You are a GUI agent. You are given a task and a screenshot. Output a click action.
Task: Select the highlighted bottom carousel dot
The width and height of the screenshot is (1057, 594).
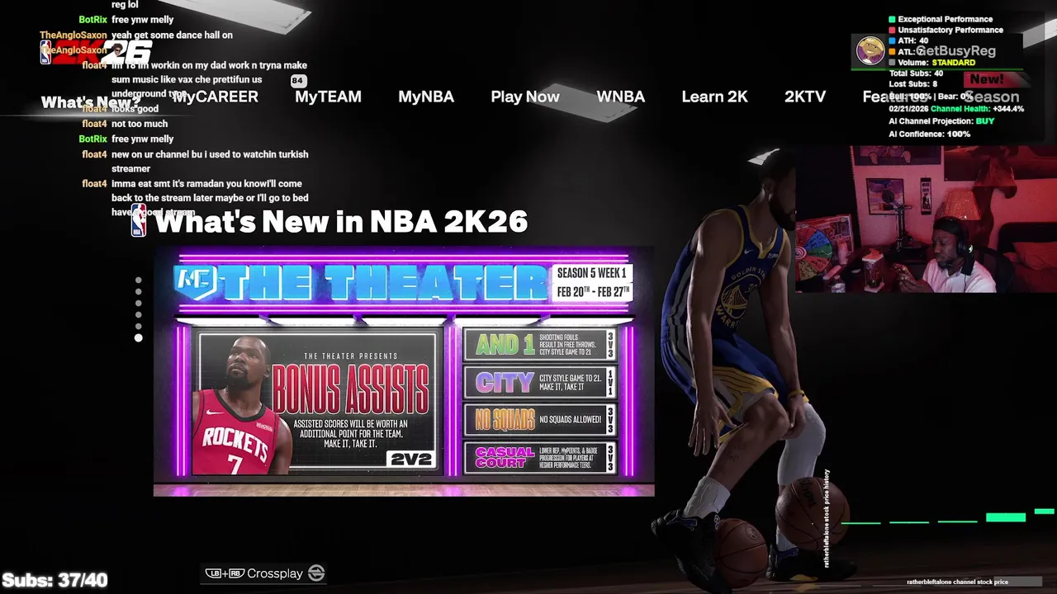click(138, 337)
